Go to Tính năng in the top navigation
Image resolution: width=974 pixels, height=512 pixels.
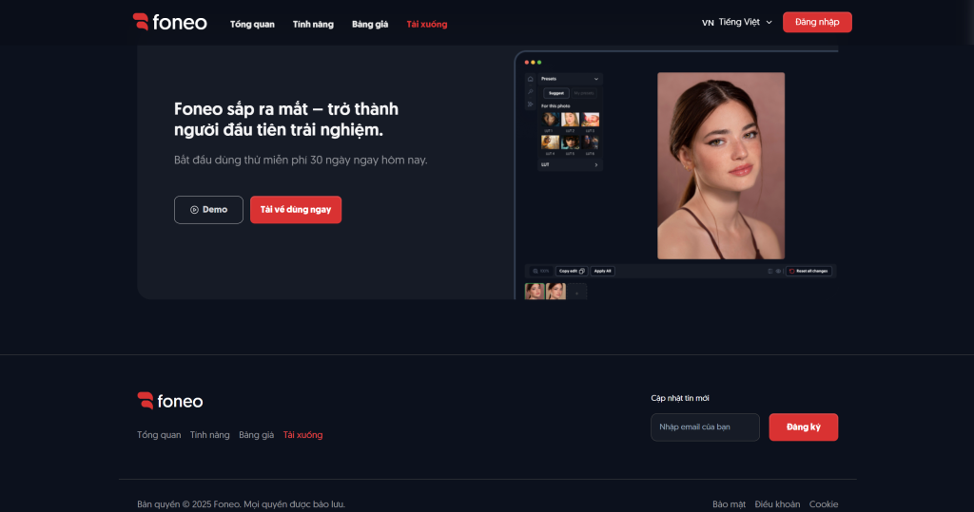[x=313, y=24]
